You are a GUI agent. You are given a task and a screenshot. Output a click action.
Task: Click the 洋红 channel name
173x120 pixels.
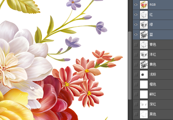click(x=153, y=54)
